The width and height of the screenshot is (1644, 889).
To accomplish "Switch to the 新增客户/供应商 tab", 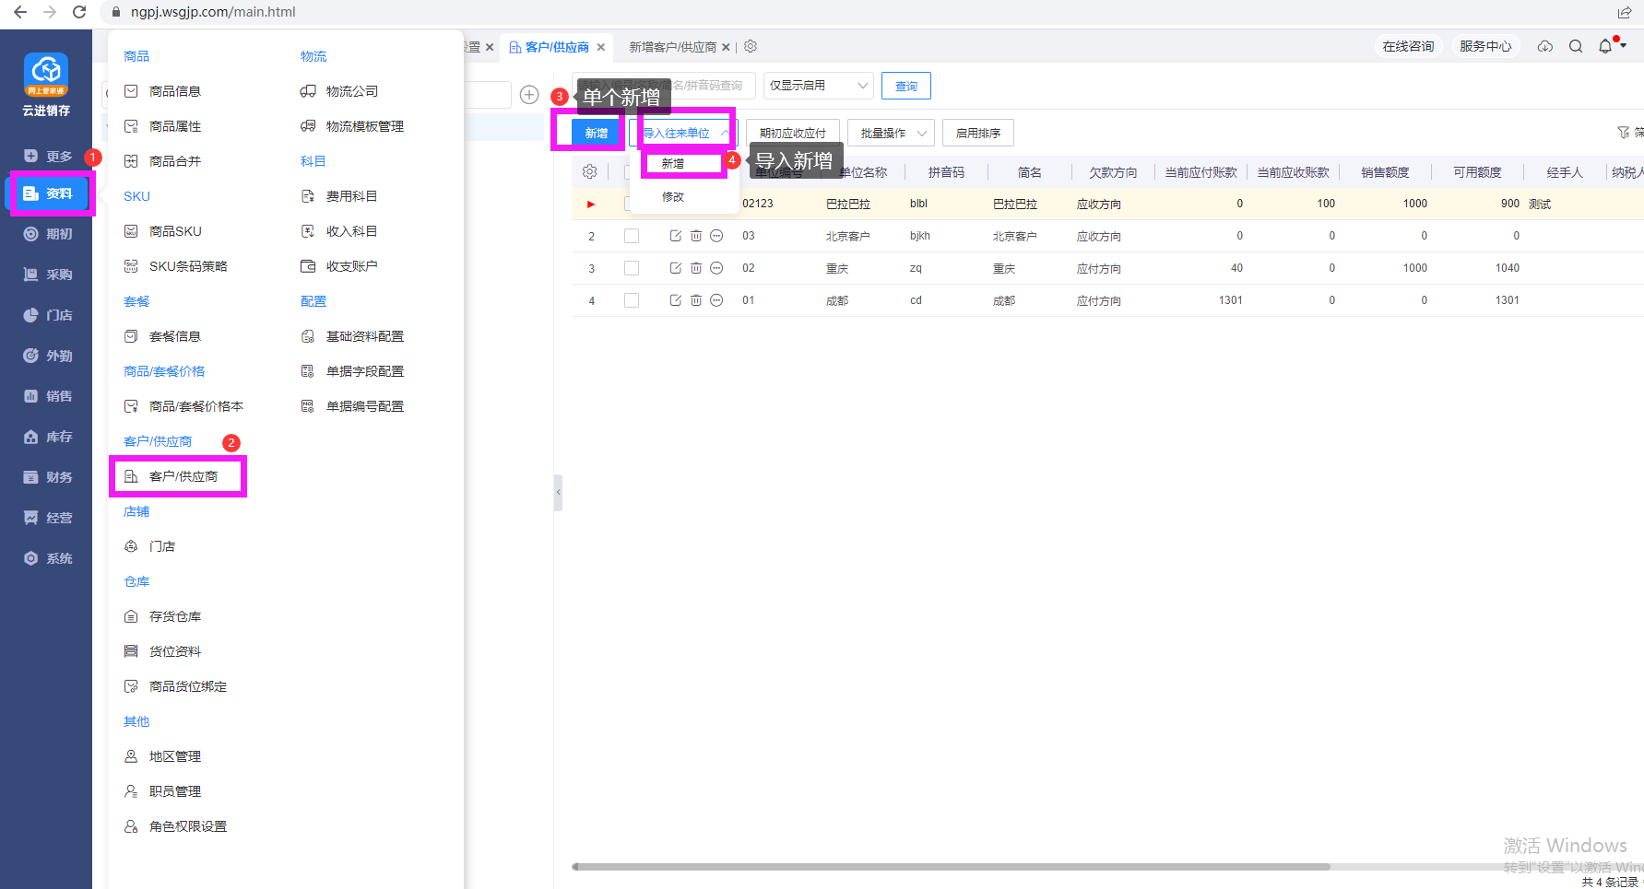I will 672,47.
